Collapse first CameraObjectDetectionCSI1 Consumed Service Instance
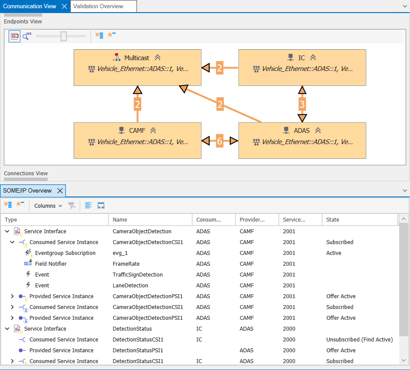This screenshot has width=410, height=370. pyautogui.click(x=12, y=242)
